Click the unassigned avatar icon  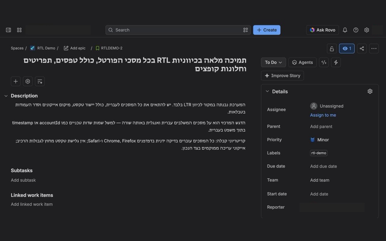[x=314, y=106]
